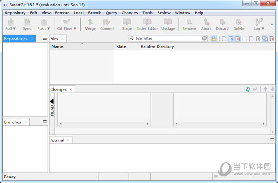Image resolution: width=278 pixels, height=183 pixels.
Task: Open the Local menu
Action: click(x=79, y=13)
